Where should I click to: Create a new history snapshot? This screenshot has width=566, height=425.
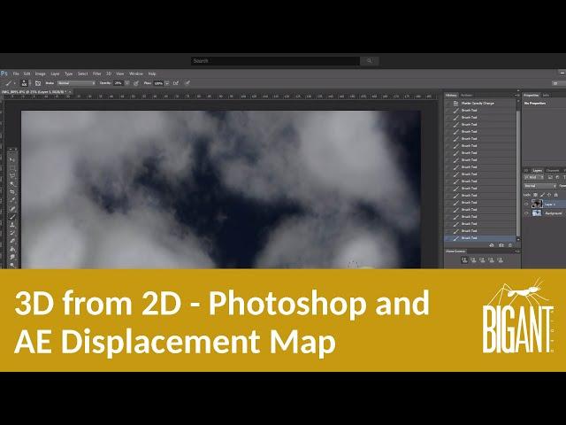pyautogui.click(x=501, y=245)
